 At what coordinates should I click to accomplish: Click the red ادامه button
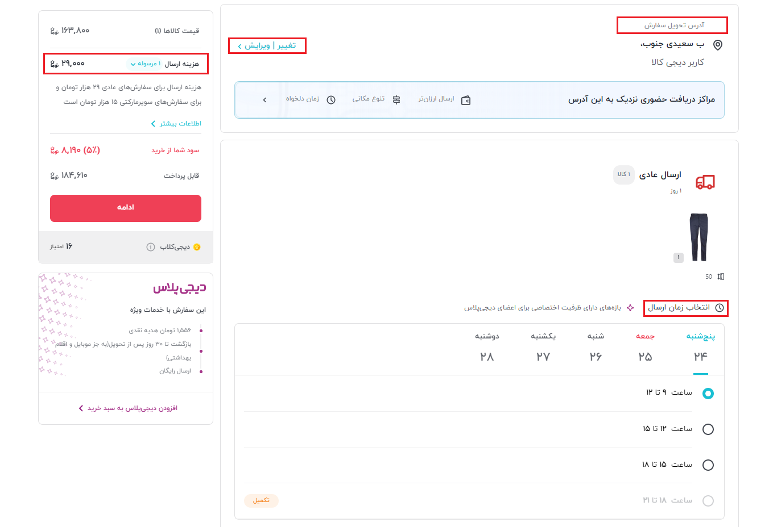(x=126, y=208)
